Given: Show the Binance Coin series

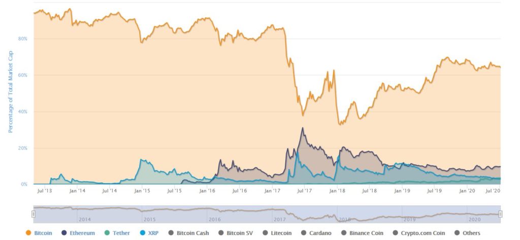Looking at the screenshot, I should [x=367, y=233].
